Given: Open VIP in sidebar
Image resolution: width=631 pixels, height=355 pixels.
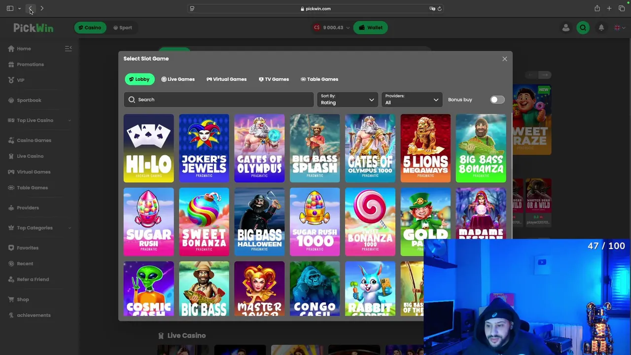Looking at the screenshot, I should point(16,80).
